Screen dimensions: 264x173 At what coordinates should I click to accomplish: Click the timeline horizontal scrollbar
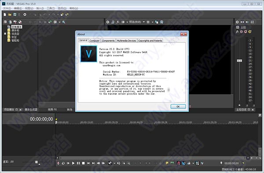(x=152, y=158)
